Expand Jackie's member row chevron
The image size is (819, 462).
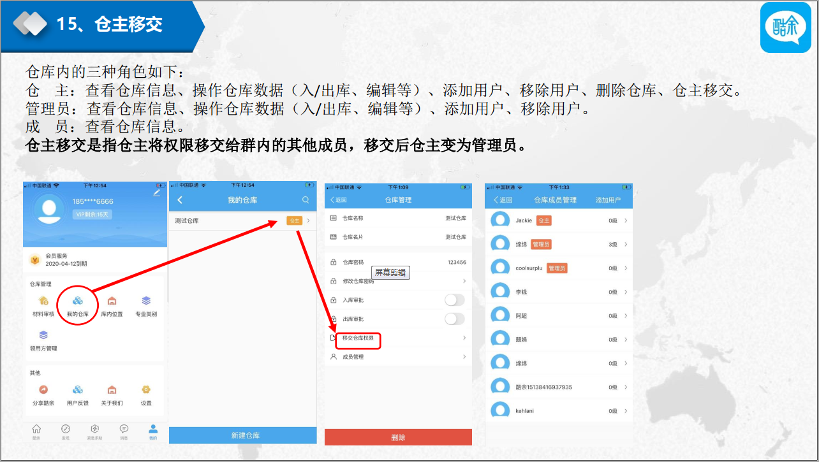point(626,220)
